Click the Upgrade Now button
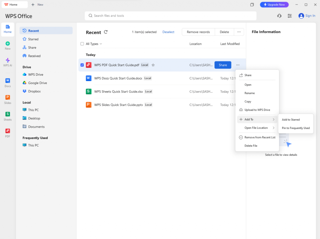 (274, 5)
